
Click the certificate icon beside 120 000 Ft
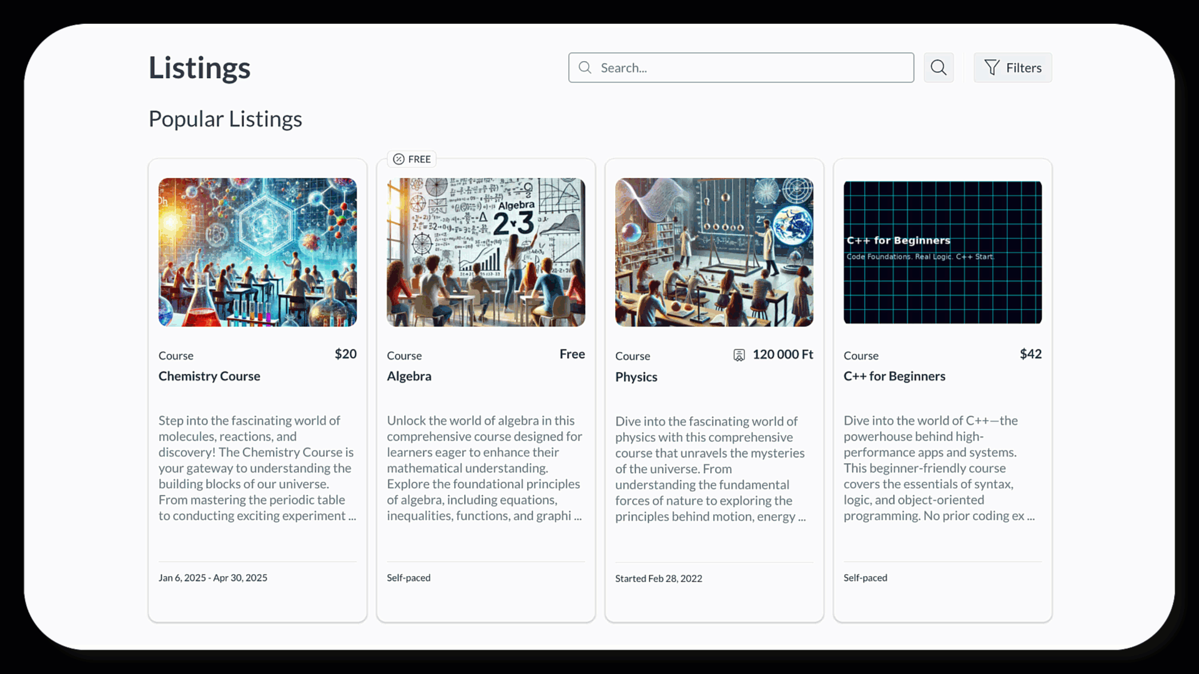coord(739,355)
